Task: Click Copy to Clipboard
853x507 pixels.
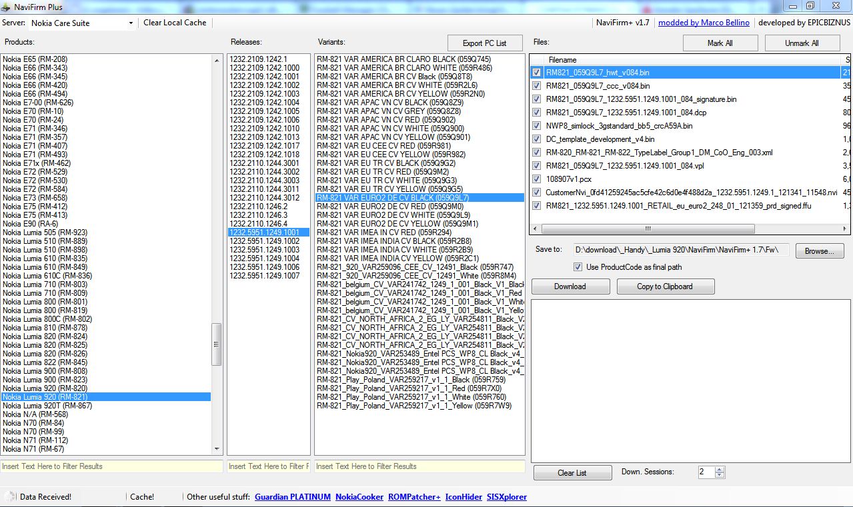Action: pos(665,286)
